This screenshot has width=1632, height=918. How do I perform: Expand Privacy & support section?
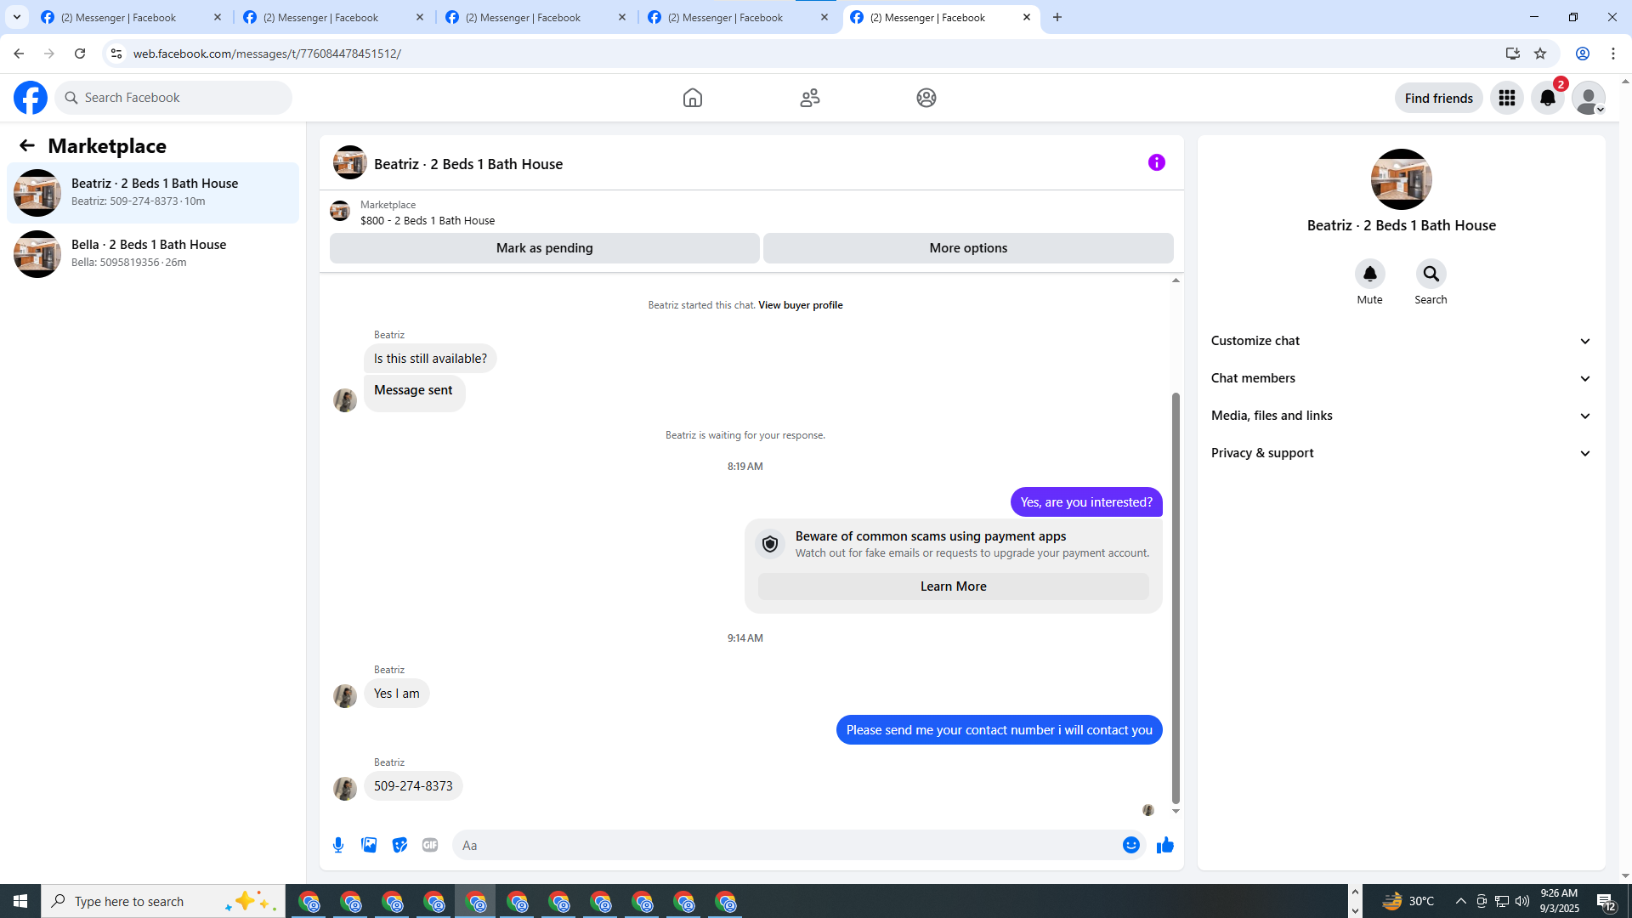(x=1402, y=453)
